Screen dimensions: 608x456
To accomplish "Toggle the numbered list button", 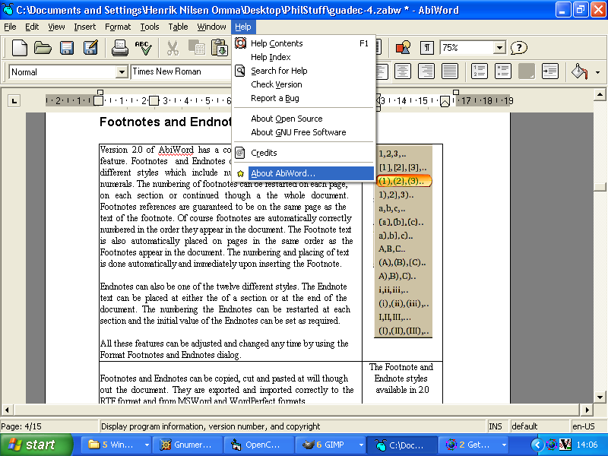I will (480, 71).
